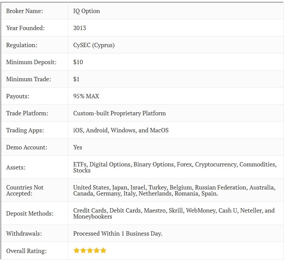This screenshot has height=261, width=285.
Task: Click the star rating icons
Action: (90, 250)
